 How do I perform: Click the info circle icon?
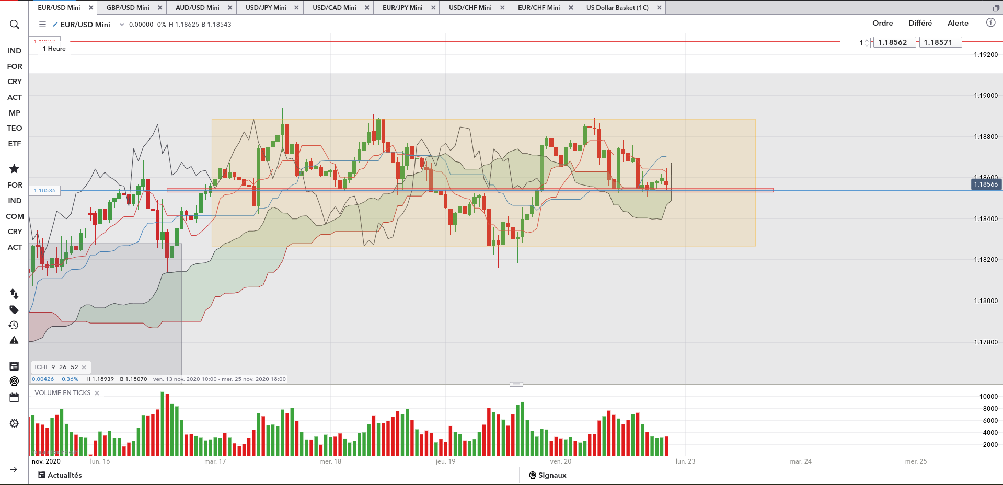[990, 22]
